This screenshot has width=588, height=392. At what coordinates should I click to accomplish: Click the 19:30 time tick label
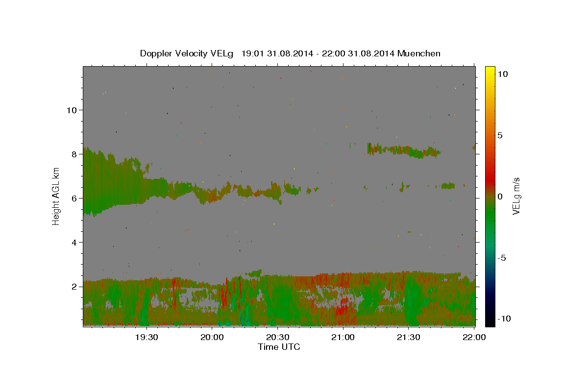click(x=146, y=337)
